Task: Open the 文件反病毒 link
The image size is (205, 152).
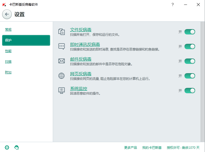Action: [x=81, y=30]
